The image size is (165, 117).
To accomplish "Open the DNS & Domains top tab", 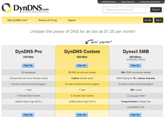I will pyautogui.click(x=109, y=2).
